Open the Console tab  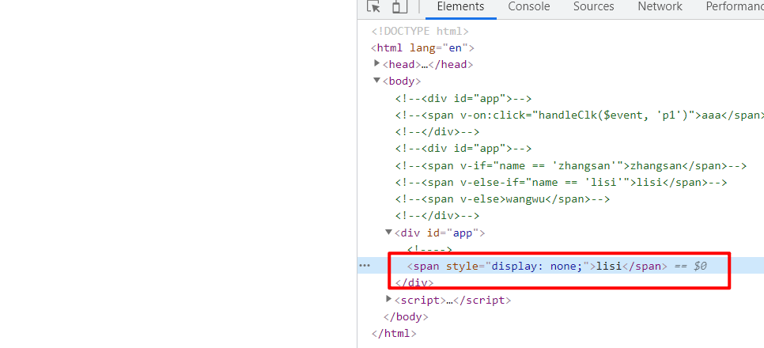[x=528, y=7]
